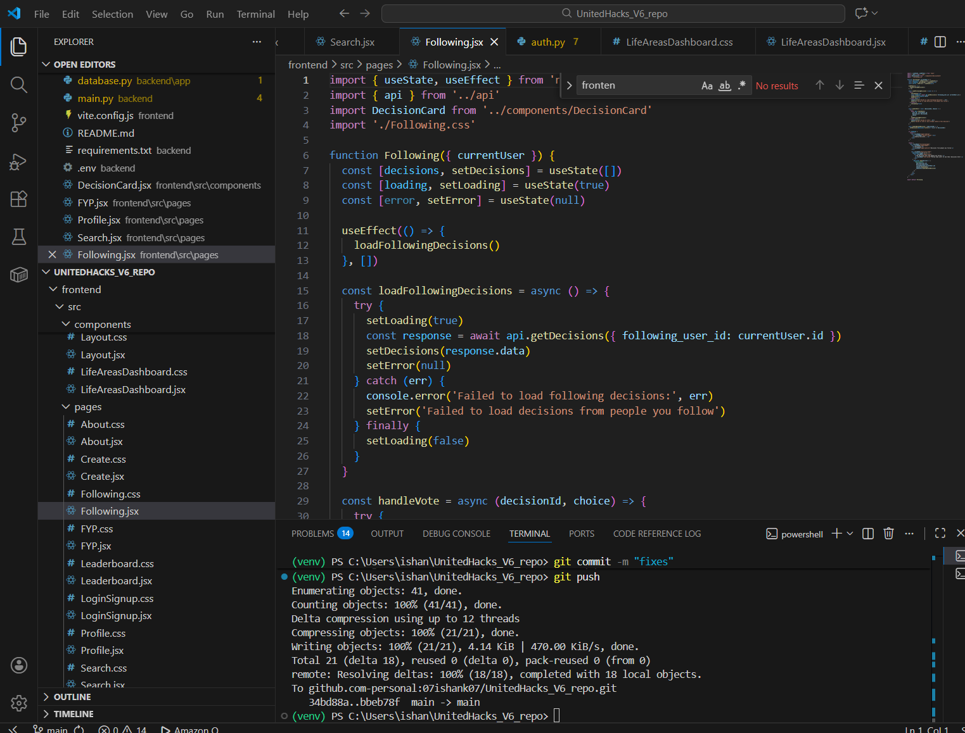The width and height of the screenshot is (965, 733).
Task: Toggle Match Whole Word in find widget
Action: click(724, 85)
